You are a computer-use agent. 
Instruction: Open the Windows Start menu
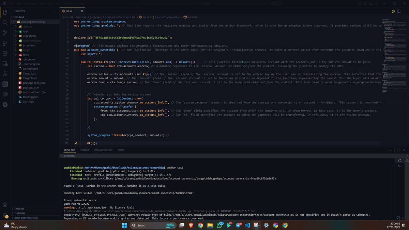click(x=124, y=225)
